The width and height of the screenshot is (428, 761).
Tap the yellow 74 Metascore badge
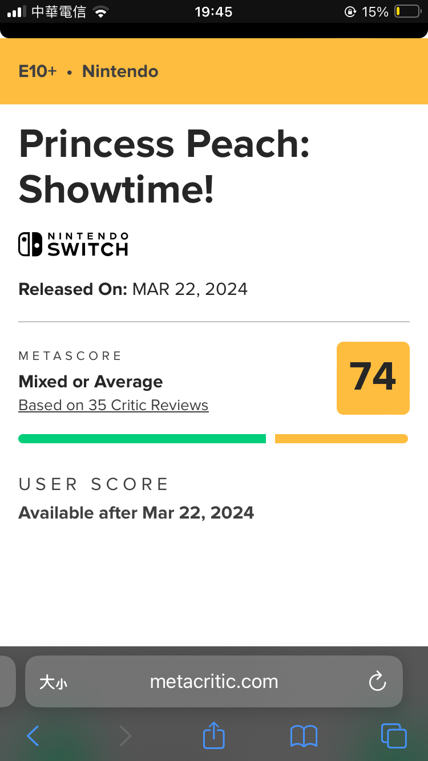point(373,378)
